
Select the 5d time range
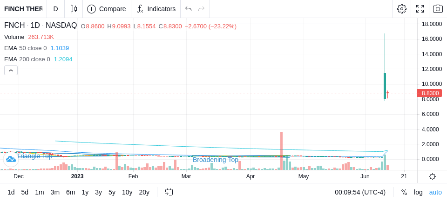point(25,193)
